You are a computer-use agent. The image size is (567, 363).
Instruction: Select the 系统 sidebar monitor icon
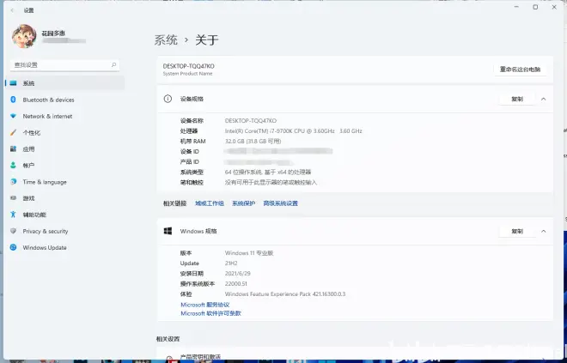[x=14, y=83]
